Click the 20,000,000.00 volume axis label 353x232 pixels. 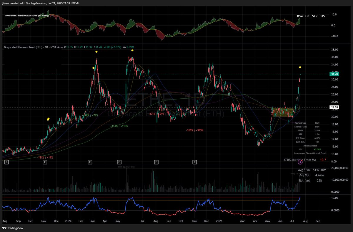tap(340, 168)
